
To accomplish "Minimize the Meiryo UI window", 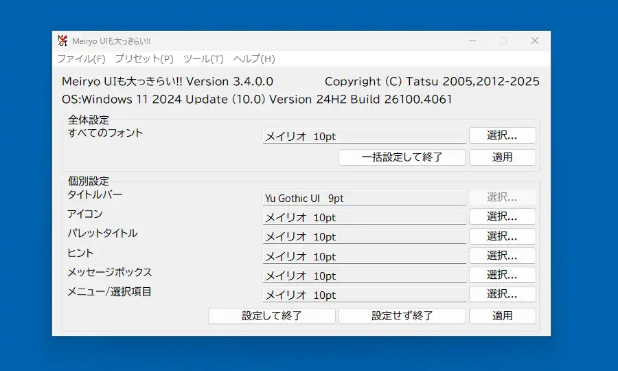I will (x=472, y=41).
